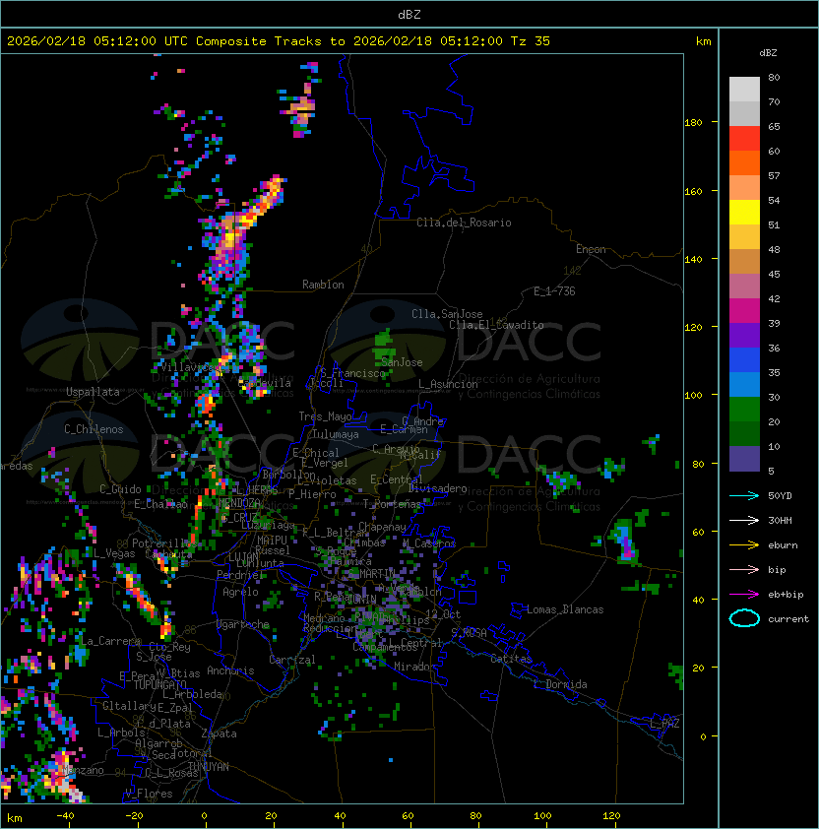This screenshot has height=829, width=819.
Task: Click the 'Mirador' map label
Action: pyautogui.click(x=415, y=667)
